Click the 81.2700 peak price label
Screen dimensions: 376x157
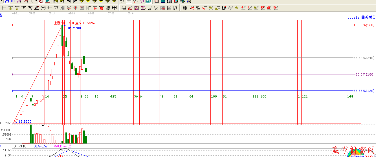[74, 28]
